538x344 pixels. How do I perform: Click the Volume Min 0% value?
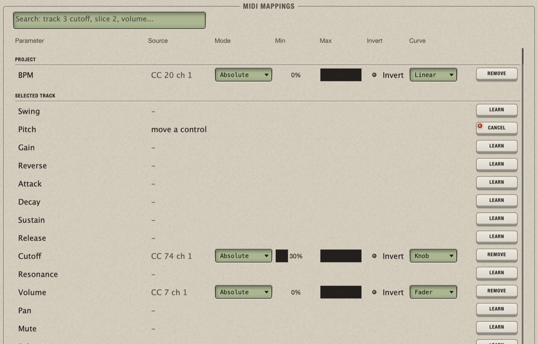[x=296, y=292]
